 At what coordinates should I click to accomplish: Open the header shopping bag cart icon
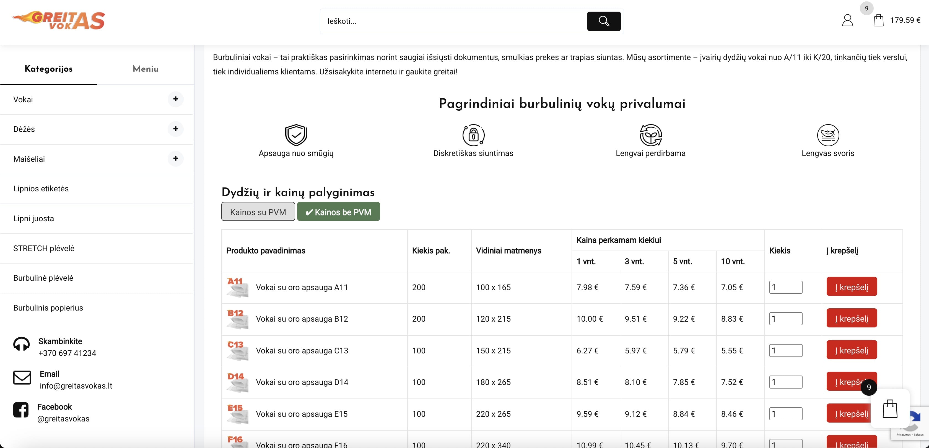click(x=878, y=20)
